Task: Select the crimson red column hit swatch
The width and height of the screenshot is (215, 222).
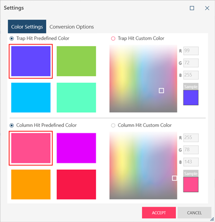Action: click(76, 184)
